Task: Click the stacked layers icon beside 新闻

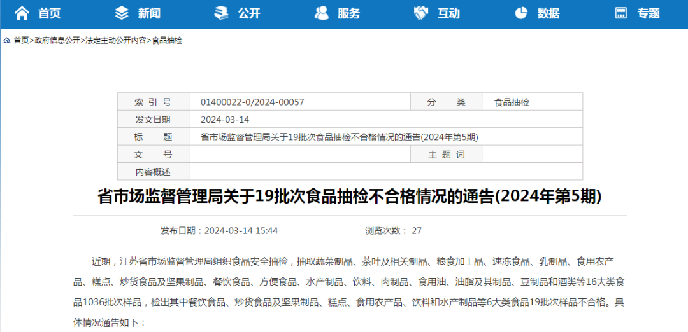Action: (x=122, y=13)
